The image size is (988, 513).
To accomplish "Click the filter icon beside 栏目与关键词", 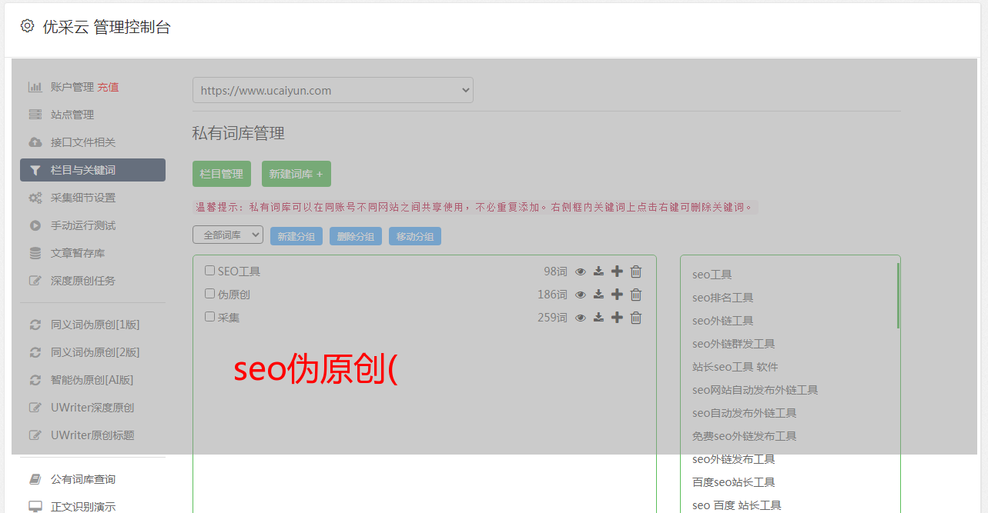I will pos(35,170).
